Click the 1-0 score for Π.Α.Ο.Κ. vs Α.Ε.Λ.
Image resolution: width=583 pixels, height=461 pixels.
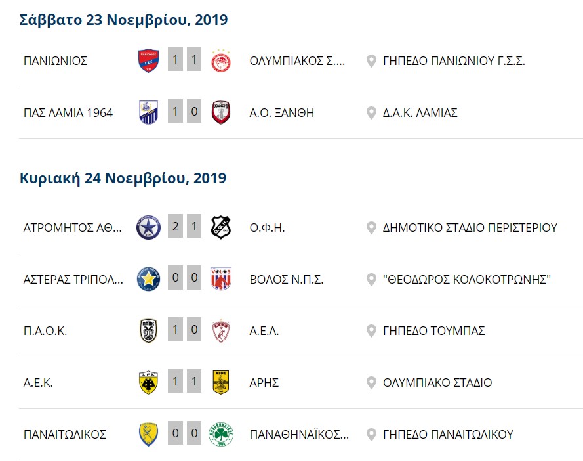[x=184, y=330]
